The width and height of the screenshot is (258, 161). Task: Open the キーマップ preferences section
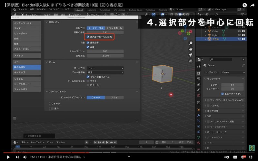[27, 72]
